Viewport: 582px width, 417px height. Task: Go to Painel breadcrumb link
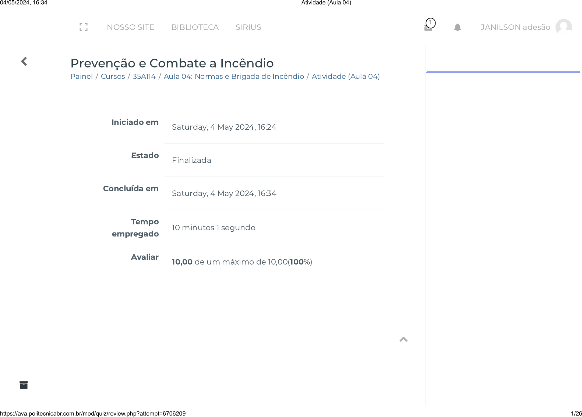[81, 76]
